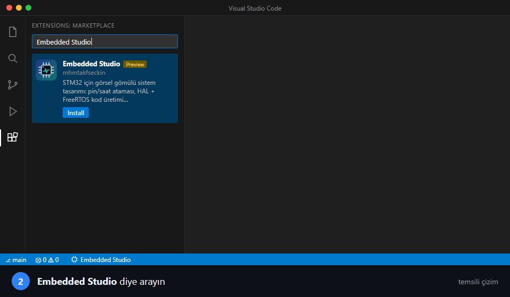Viewport: 510px width, 297px height.
Task: Click the STM32 extension description text
Action: pyautogui.click(x=109, y=91)
